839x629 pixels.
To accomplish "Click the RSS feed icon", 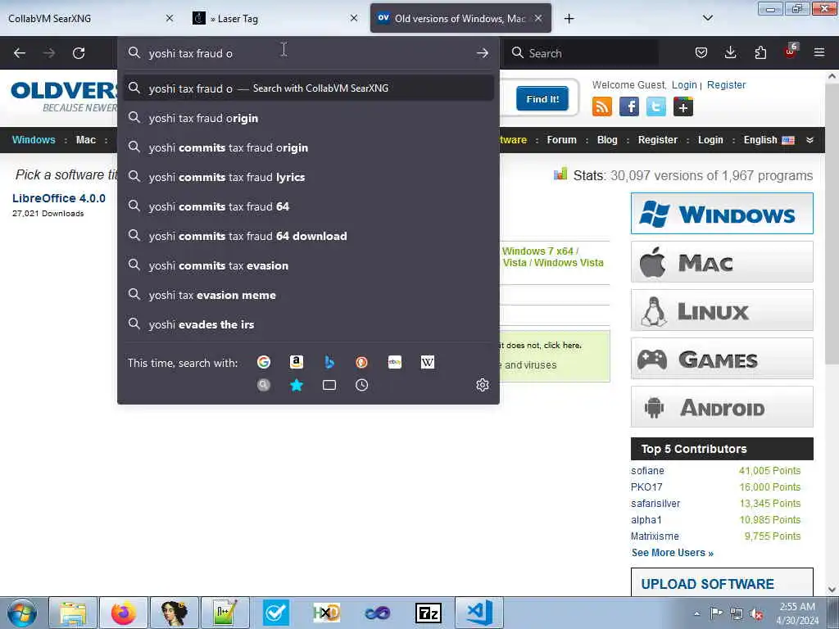I will click(x=602, y=106).
